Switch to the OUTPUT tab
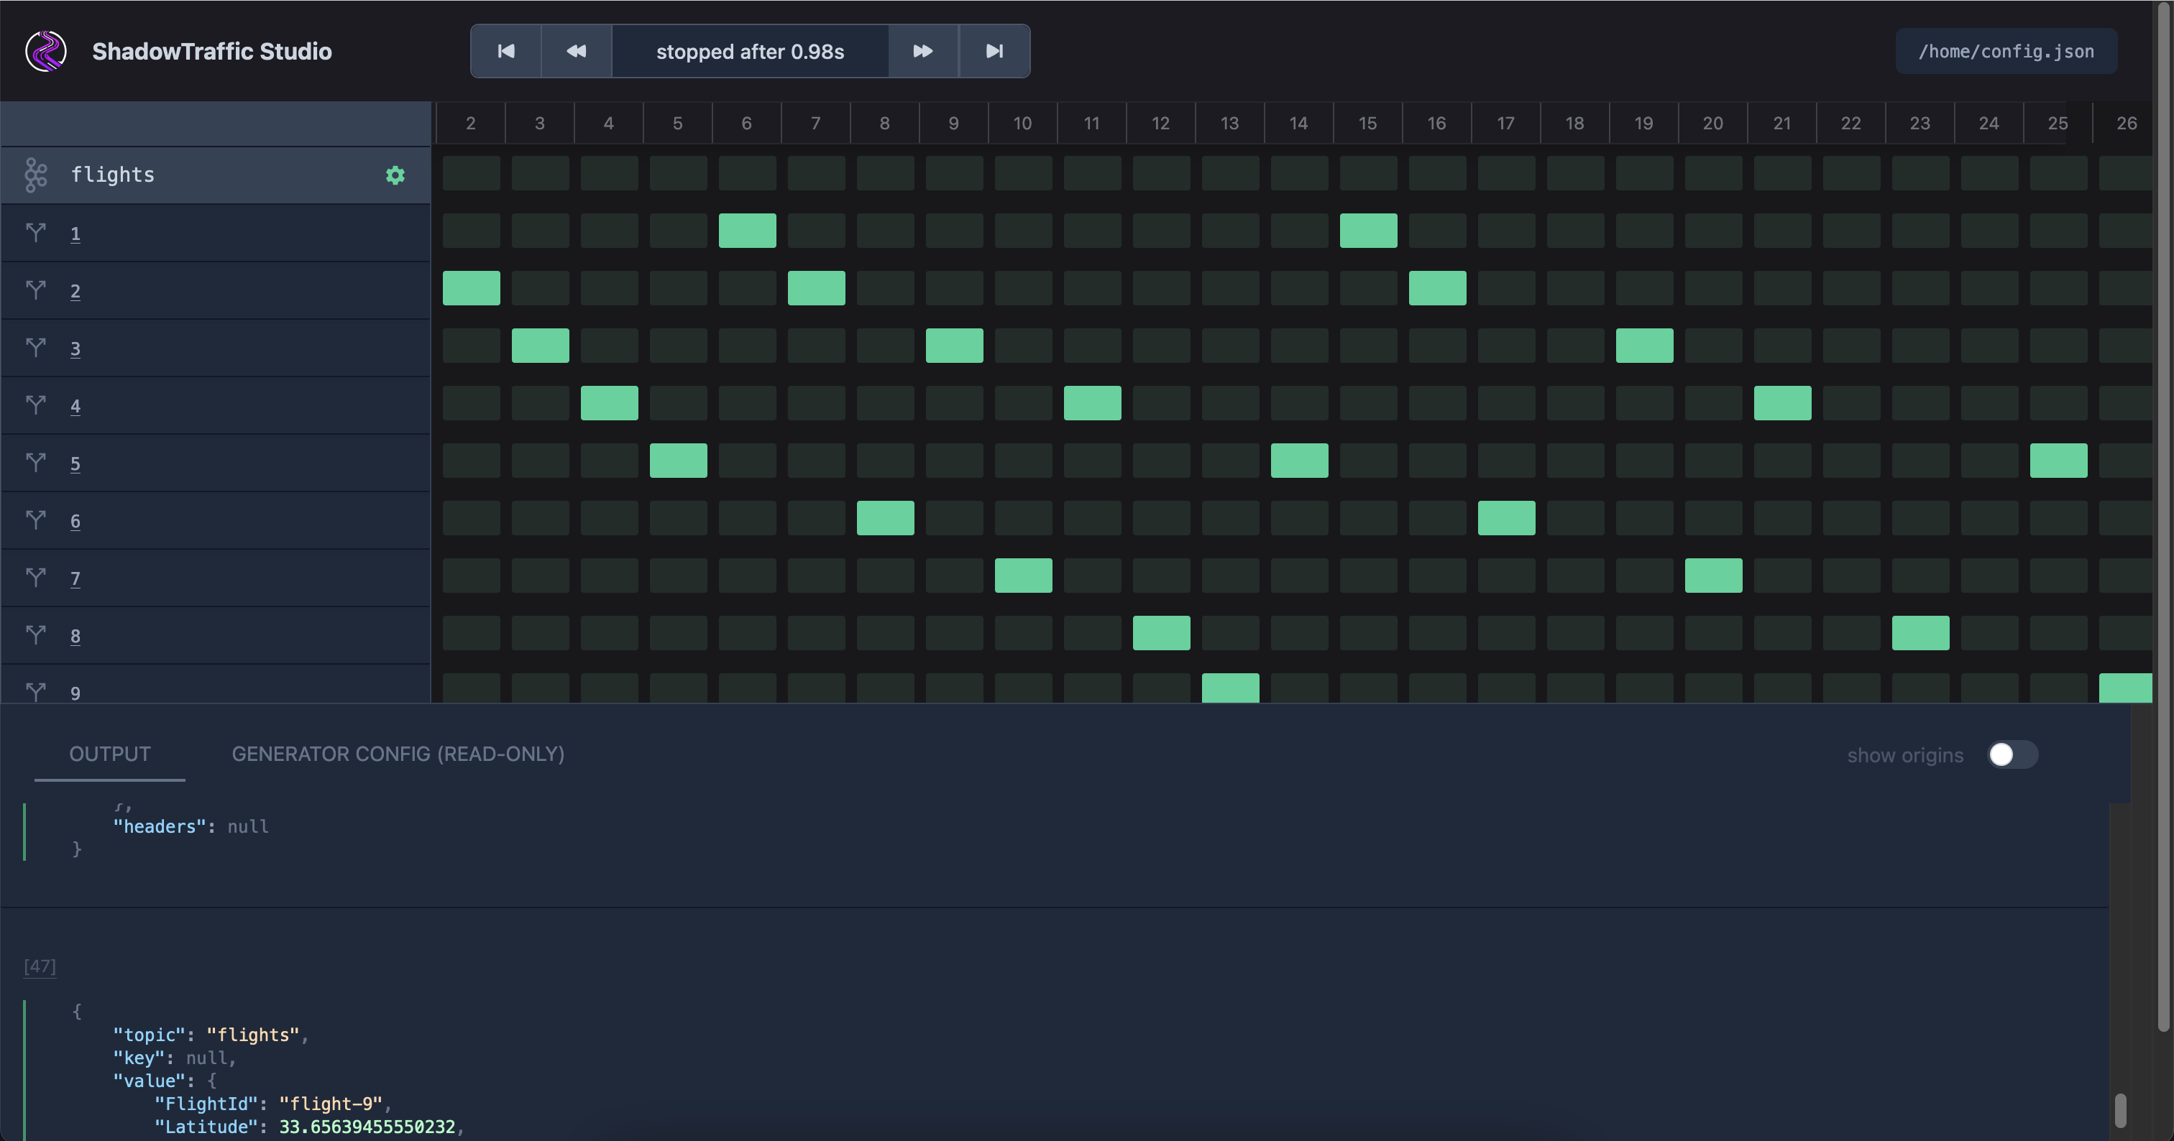Screen dimensions: 2174x1141 pos(110,754)
